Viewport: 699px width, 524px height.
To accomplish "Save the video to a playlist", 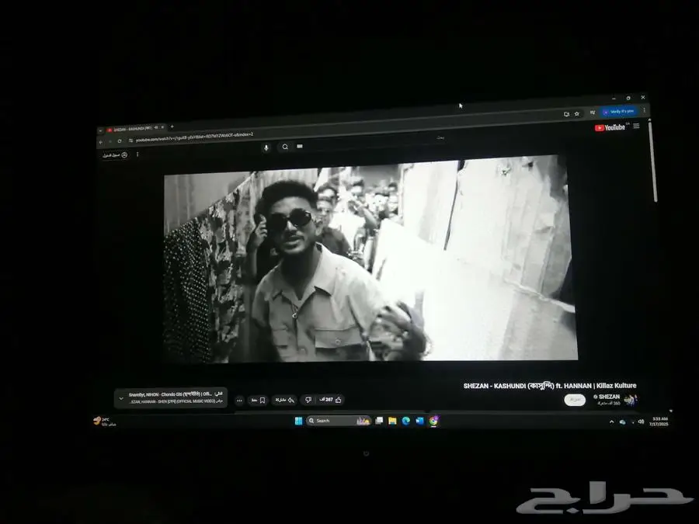I will 258,400.
